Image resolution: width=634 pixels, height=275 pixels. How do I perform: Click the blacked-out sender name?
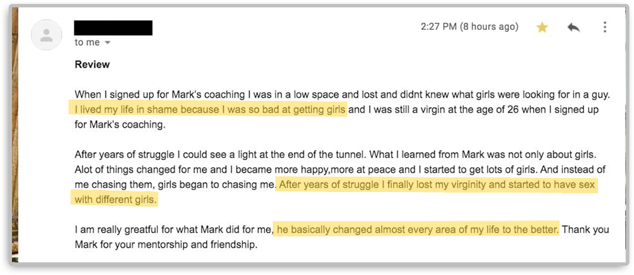tap(113, 28)
